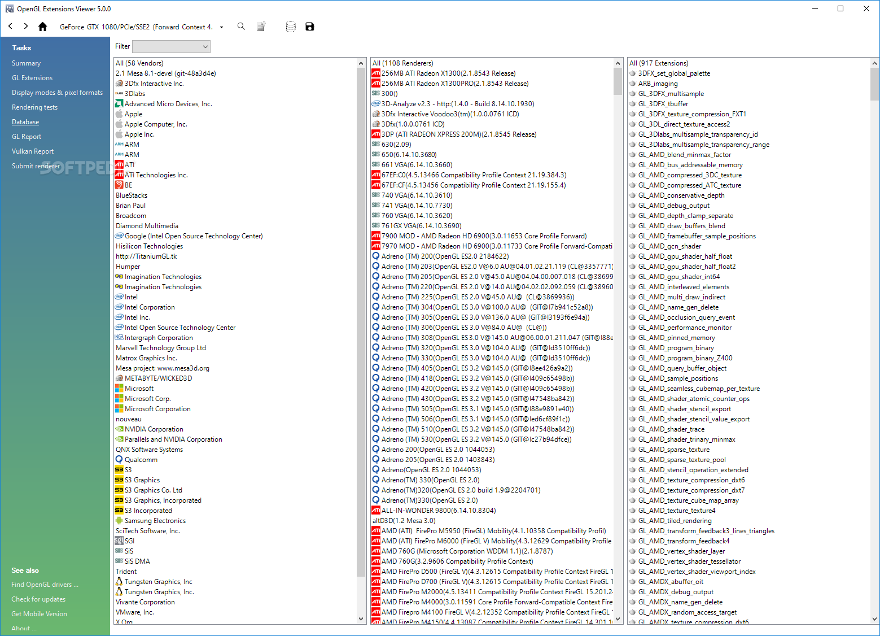Click the database cylinder icon in toolbar
The height and width of the screenshot is (636, 880).
(291, 27)
